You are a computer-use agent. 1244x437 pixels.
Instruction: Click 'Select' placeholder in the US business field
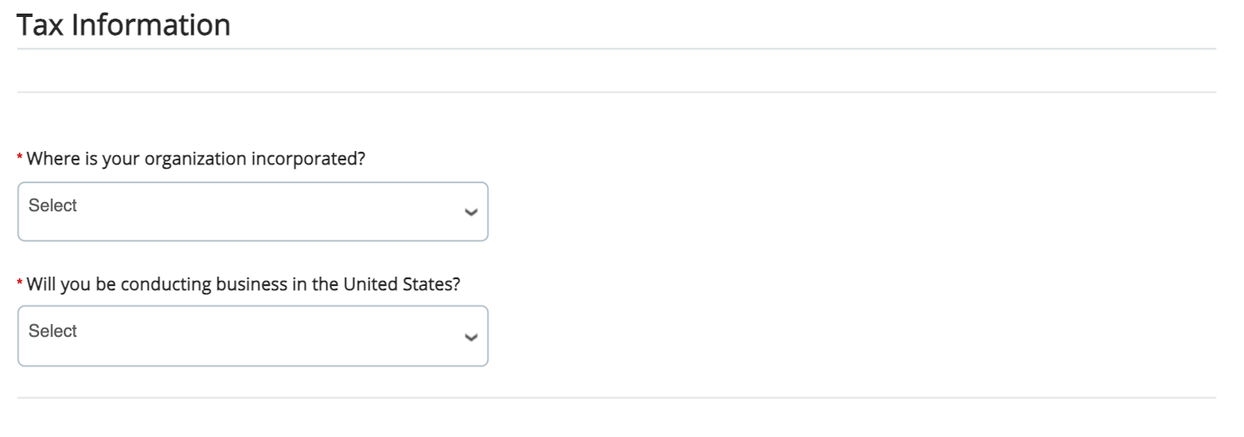(x=53, y=331)
